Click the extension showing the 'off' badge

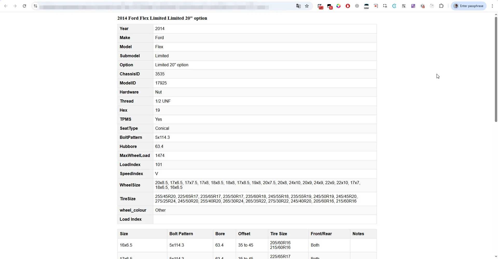tap(320, 6)
